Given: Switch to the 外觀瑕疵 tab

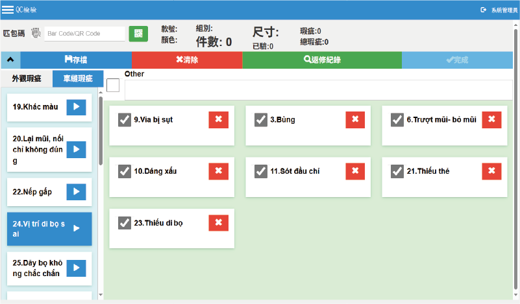Looking at the screenshot, I should 27,78.
